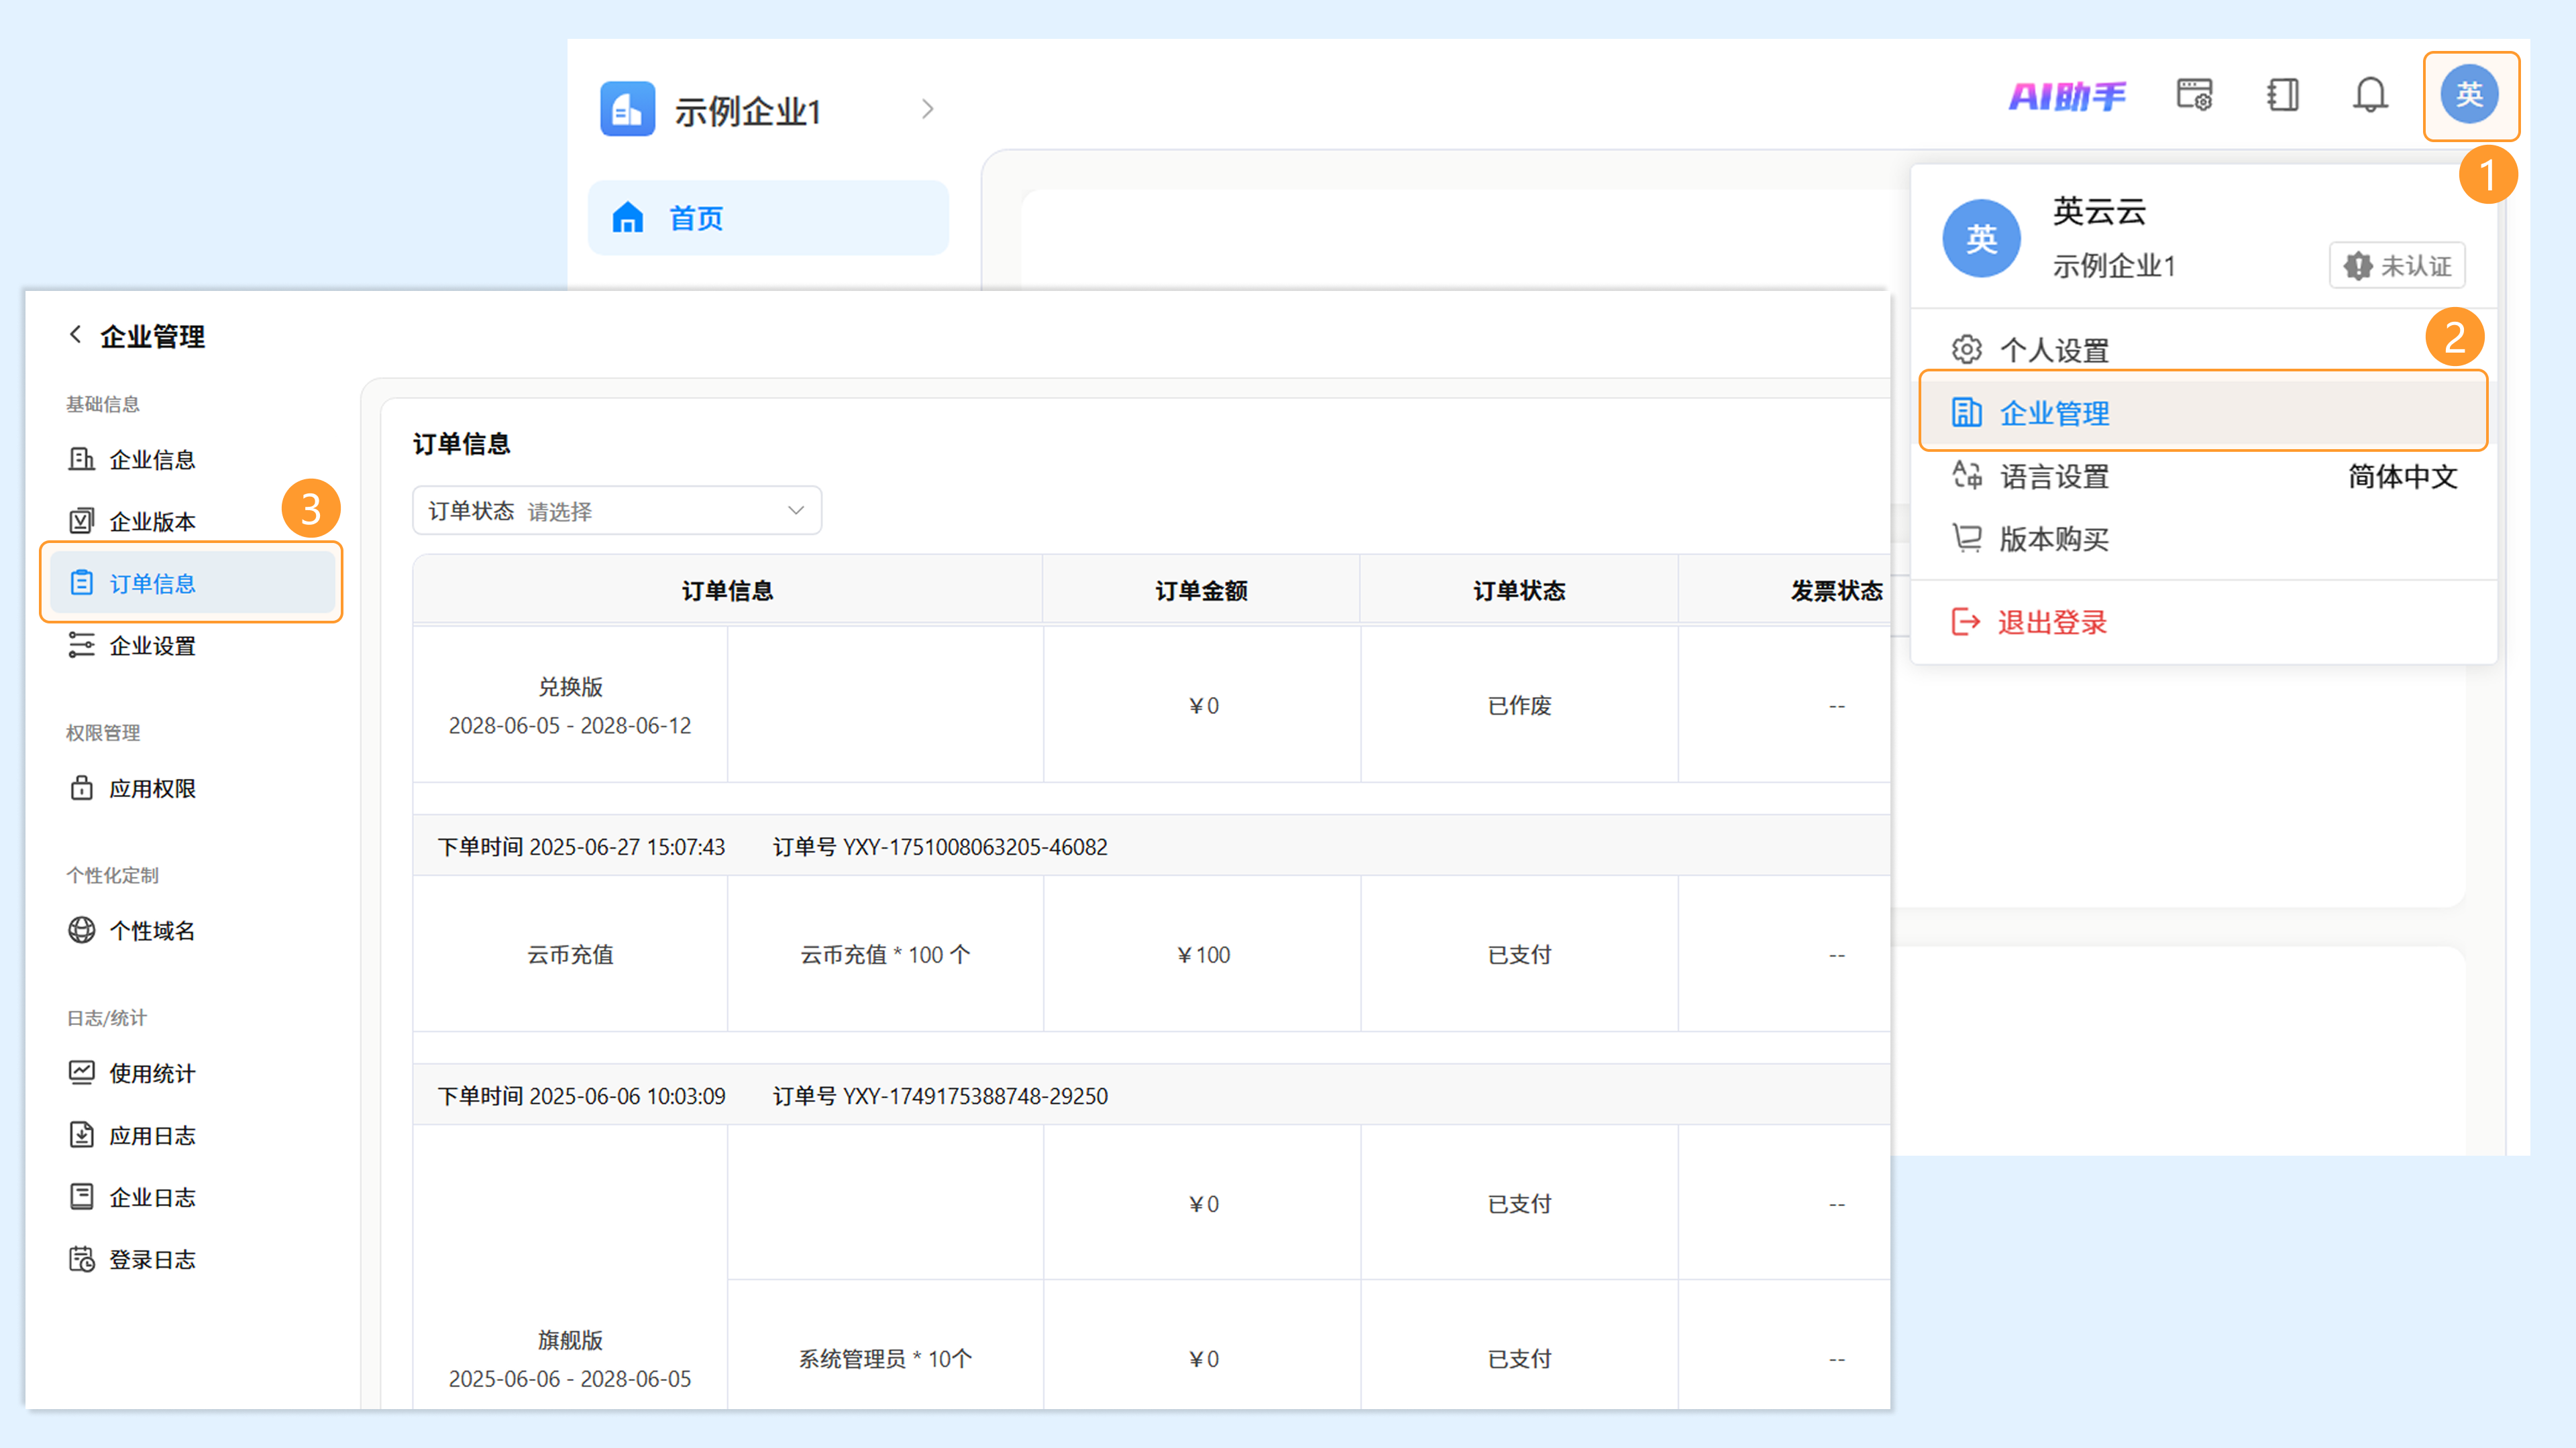Viewport: 2576px width, 1448px height.
Task: Open 个人设置 from the user menu
Action: pyautogui.click(x=2203, y=350)
